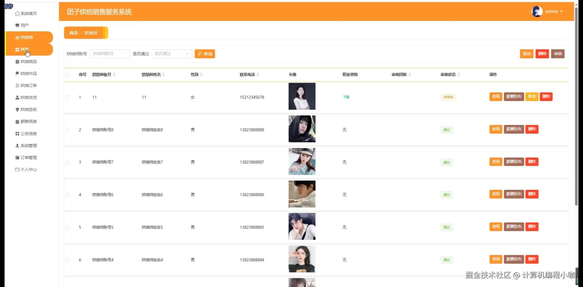
Task: Click the icon beside 烘焙签收
Action: click(x=17, y=109)
